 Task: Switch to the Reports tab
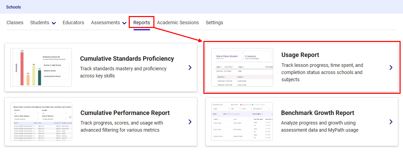coord(141,23)
